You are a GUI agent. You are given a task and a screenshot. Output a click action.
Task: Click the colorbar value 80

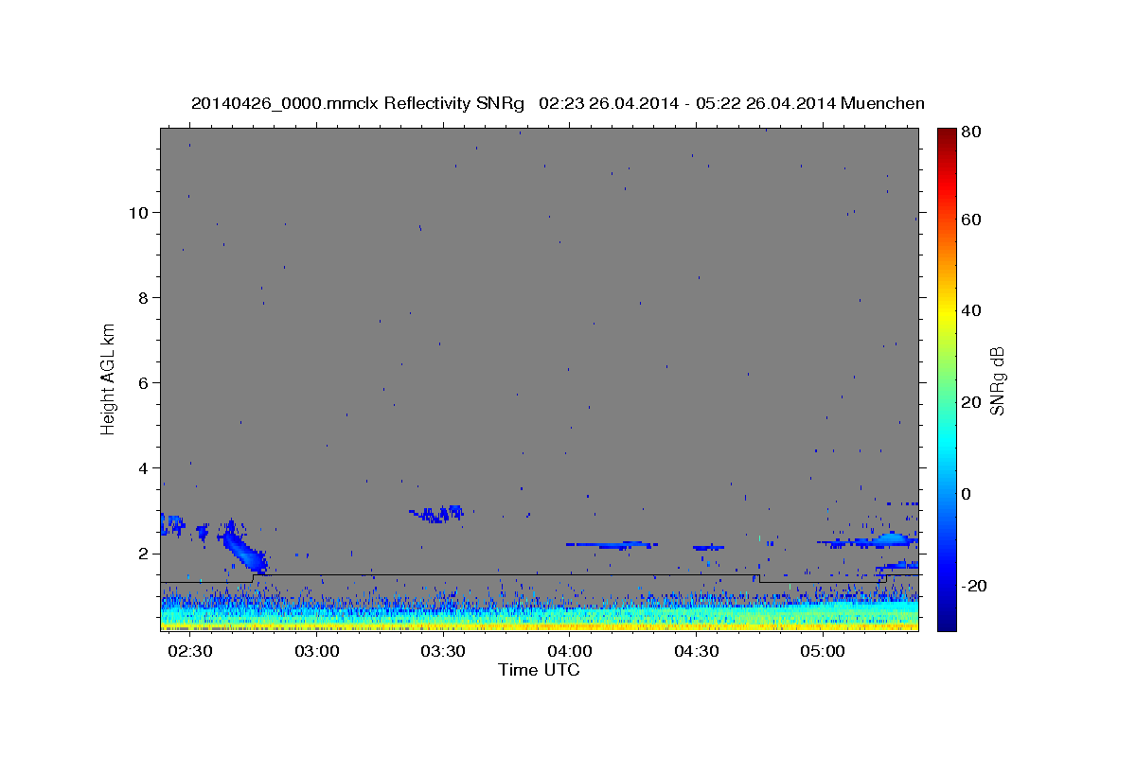970,132
